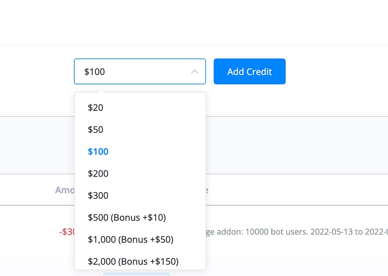The height and width of the screenshot is (276, 388).
Task: Click the red -$30 transaction amount
Action: [x=67, y=232]
